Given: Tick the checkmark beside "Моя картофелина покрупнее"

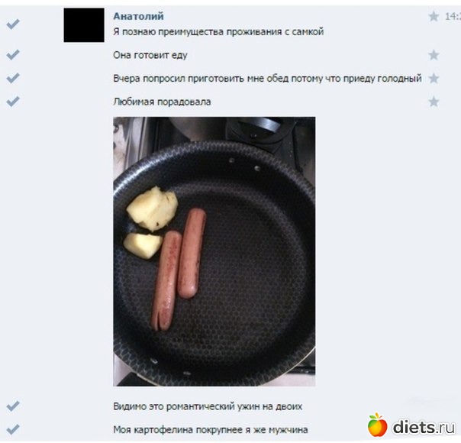Looking at the screenshot, I should pos(13,429).
